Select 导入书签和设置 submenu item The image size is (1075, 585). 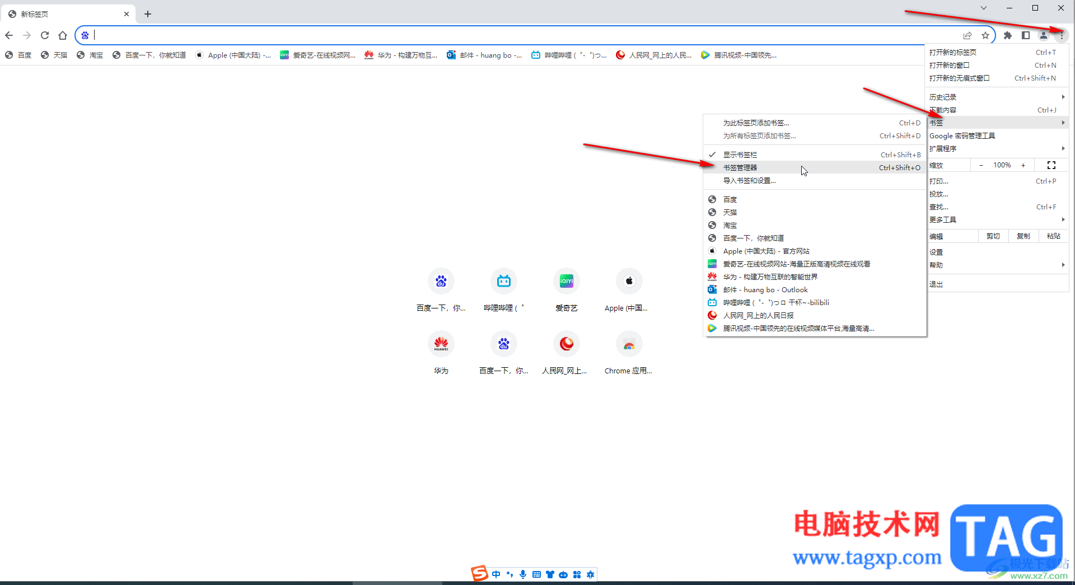point(815,180)
